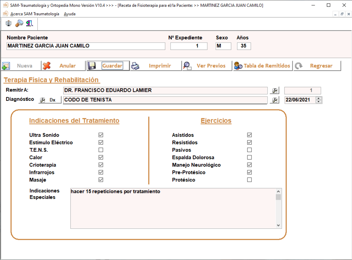Image resolution: width=352 pixels, height=260 pixels.
Task: Click the first device icon in top toolbar
Action: click(9, 24)
